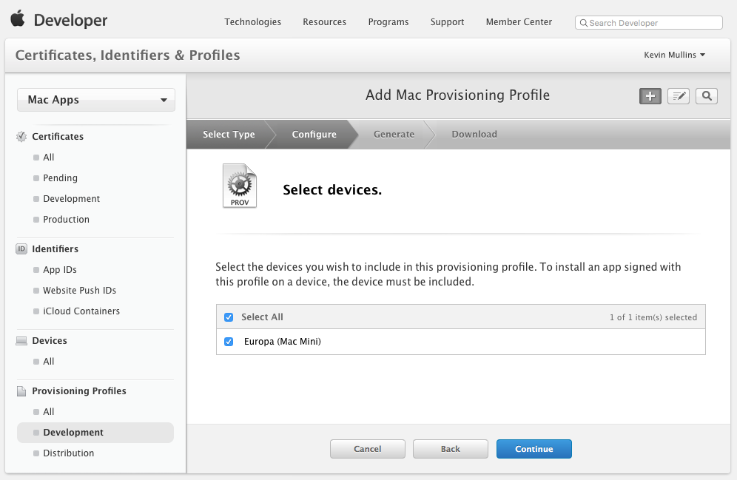Open iCloud Containers
The width and height of the screenshot is (737, 480).
pos(81,311)
